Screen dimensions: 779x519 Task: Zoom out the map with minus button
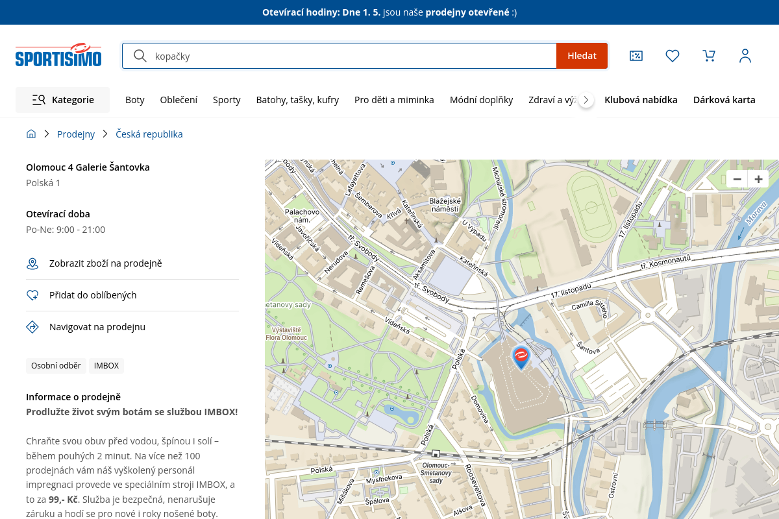tap(737, 179)
